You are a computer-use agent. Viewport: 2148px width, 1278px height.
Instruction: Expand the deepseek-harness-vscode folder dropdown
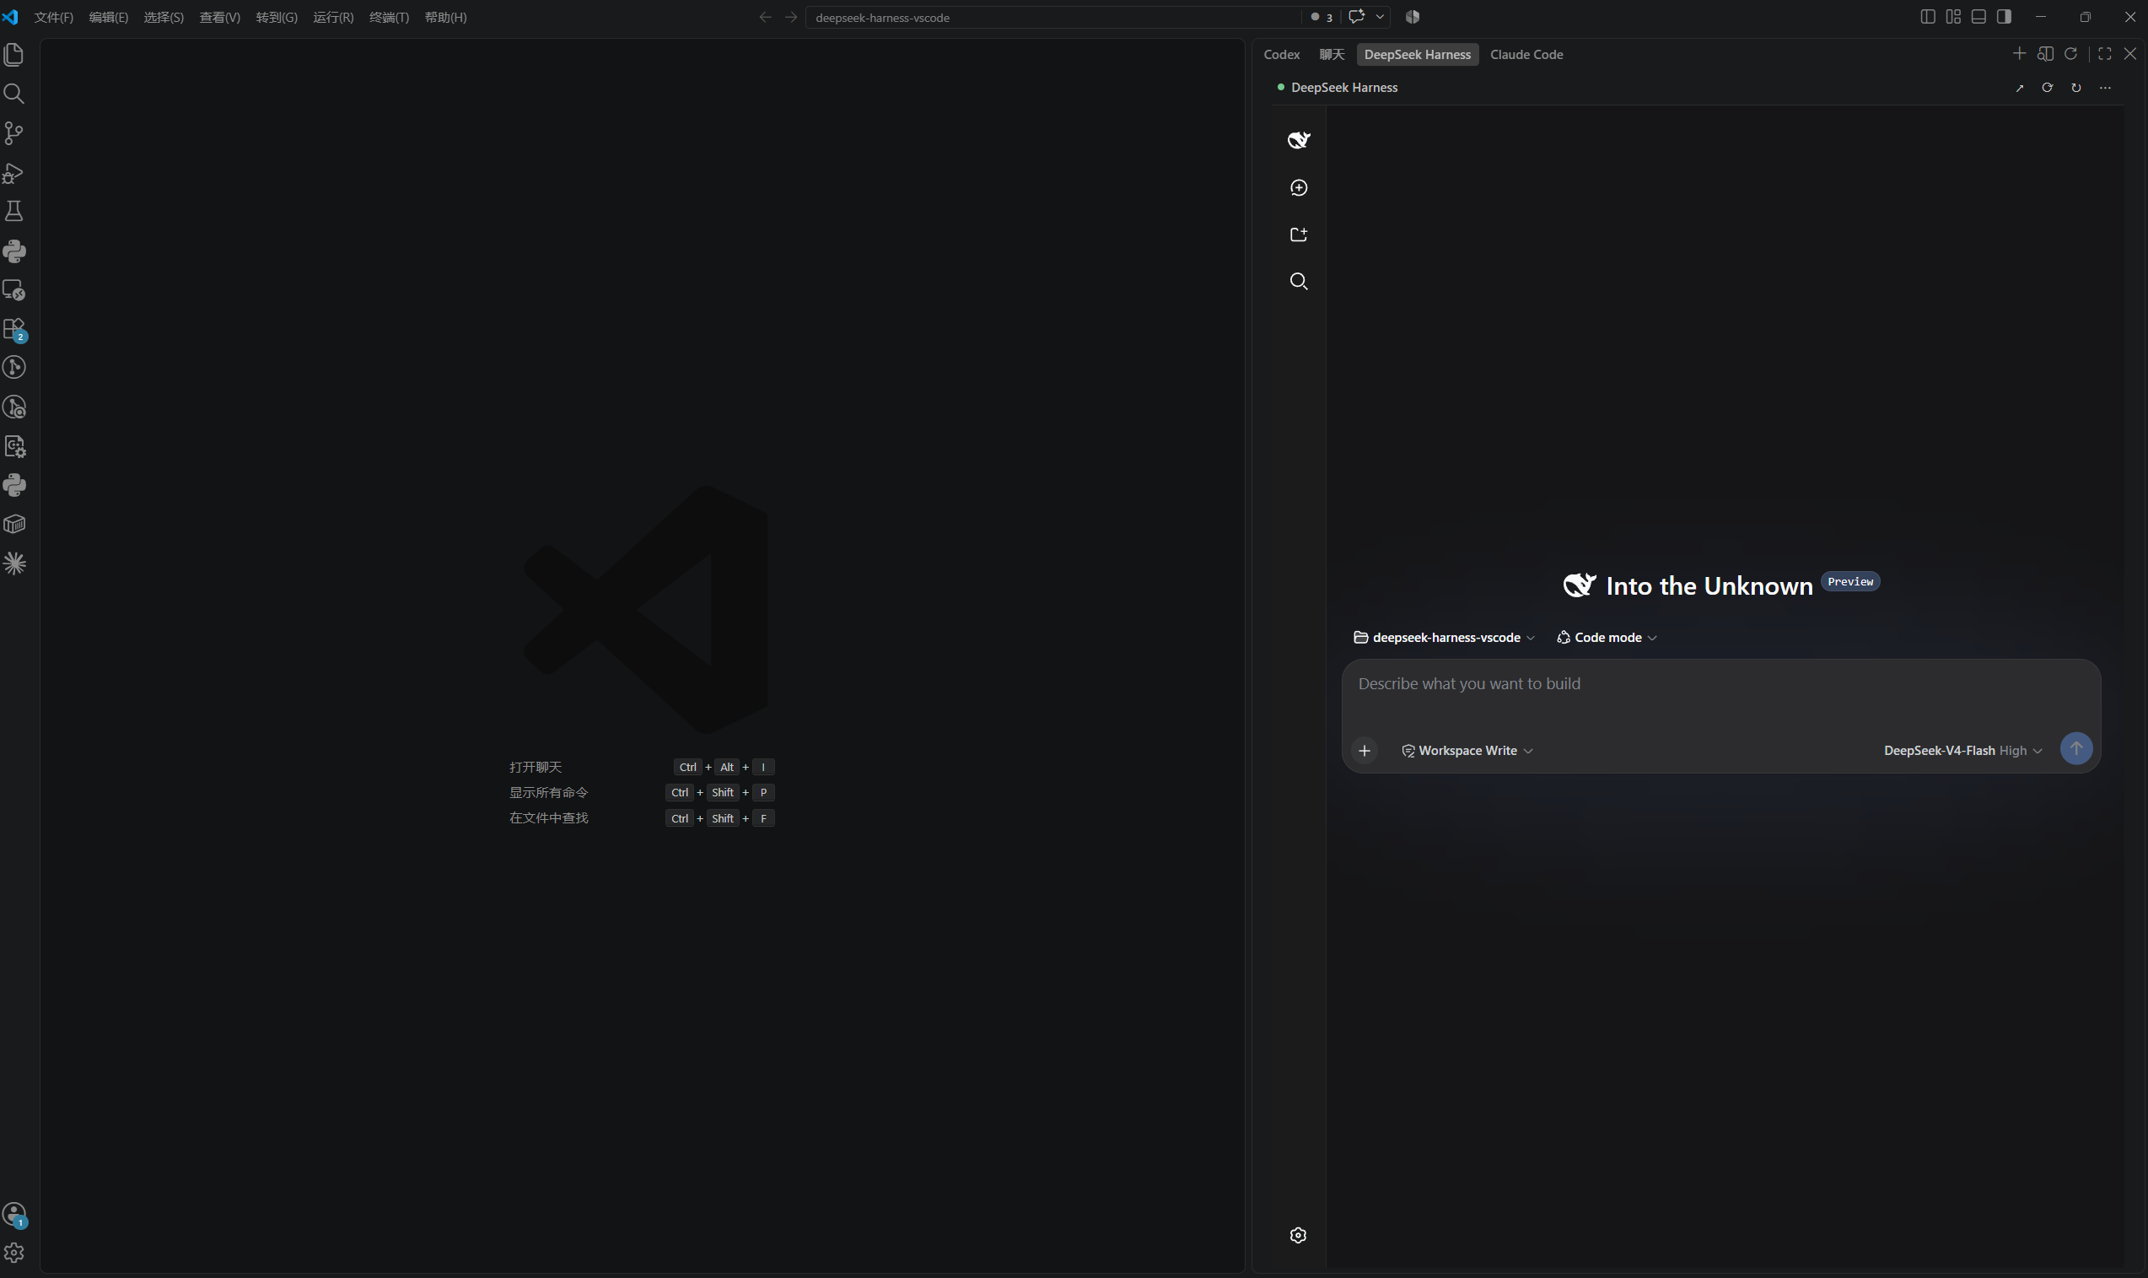pos(1444,637)
